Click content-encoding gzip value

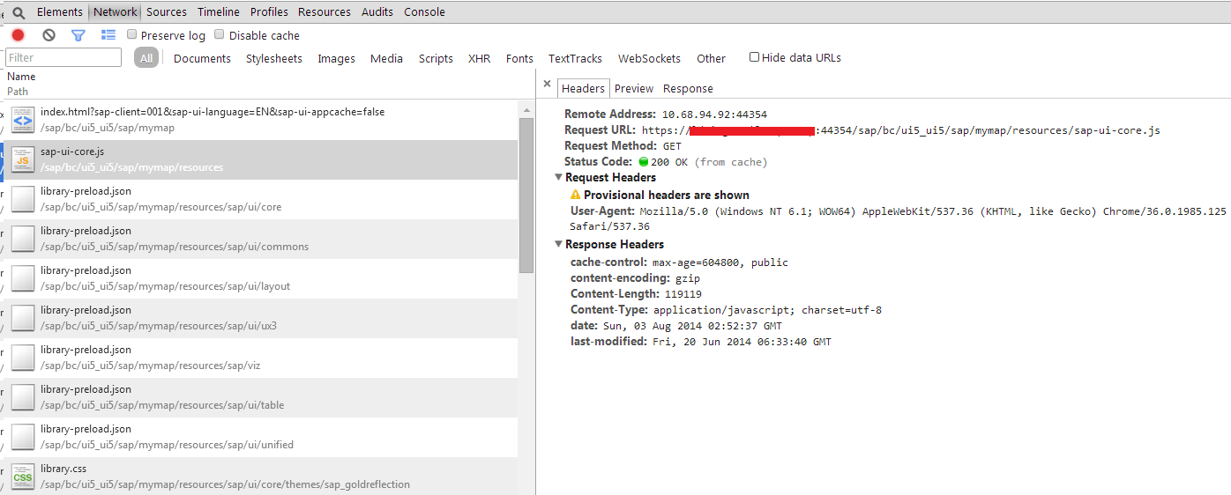point(688,278)
